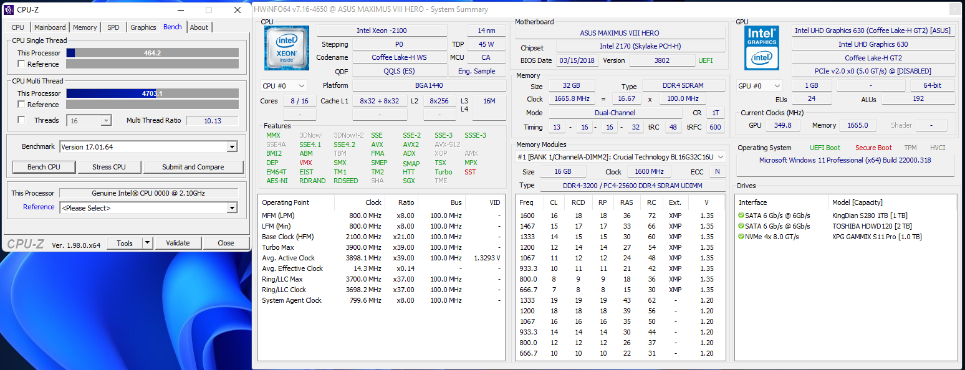Switch to the Mainboard tab
965x370 pixels.
click(x=50, y=27)
